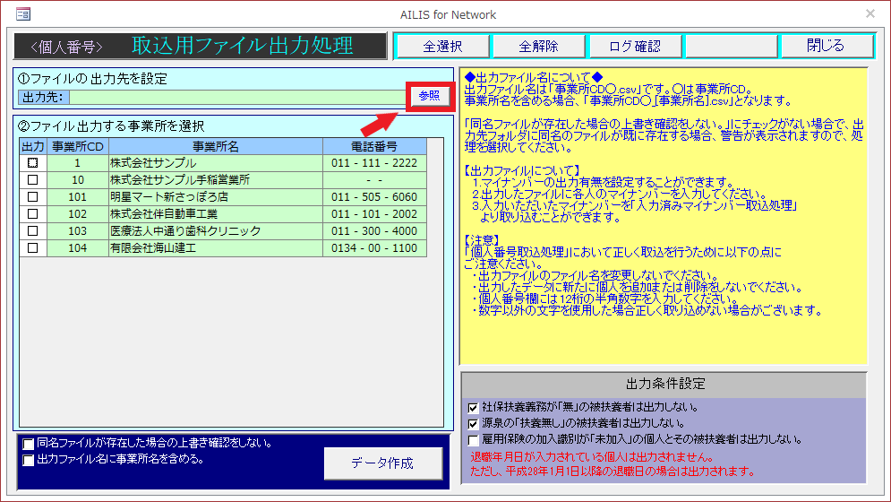Screen dimensions: 891x502
Task: Click the 参照 browse button
Action: point(430,97)
